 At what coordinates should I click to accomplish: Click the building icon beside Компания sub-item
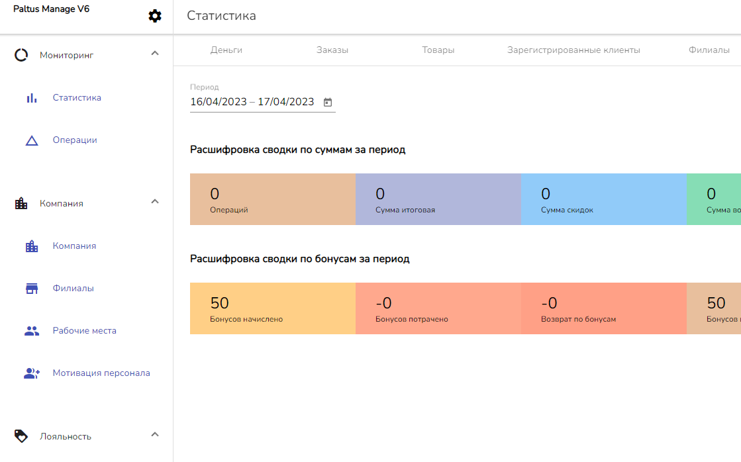(x=32, y=246)
